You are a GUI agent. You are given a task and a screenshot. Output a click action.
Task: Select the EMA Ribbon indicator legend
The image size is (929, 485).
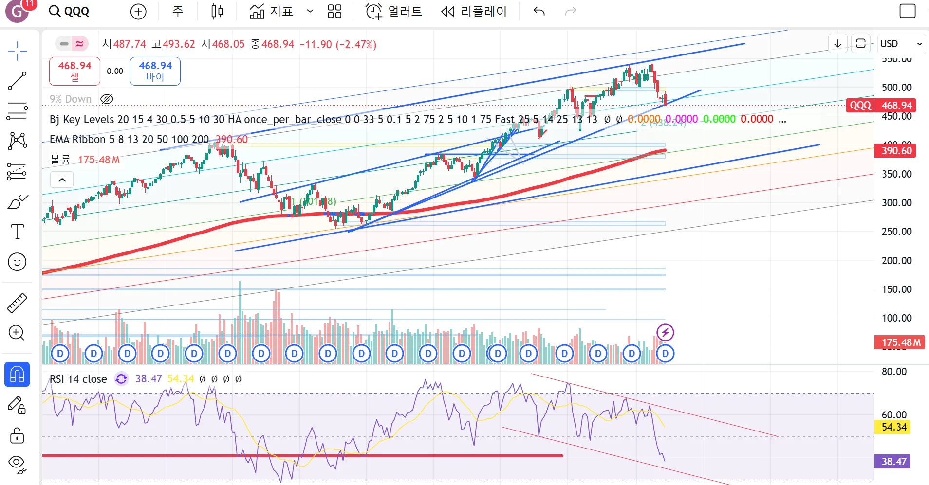tap(129, 140)
